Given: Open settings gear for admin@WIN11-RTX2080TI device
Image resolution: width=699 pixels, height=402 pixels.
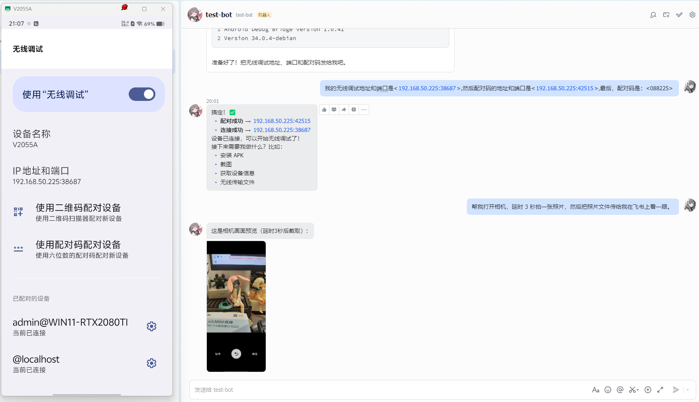Looking at the screenshot, I should [x=151, y=326].
